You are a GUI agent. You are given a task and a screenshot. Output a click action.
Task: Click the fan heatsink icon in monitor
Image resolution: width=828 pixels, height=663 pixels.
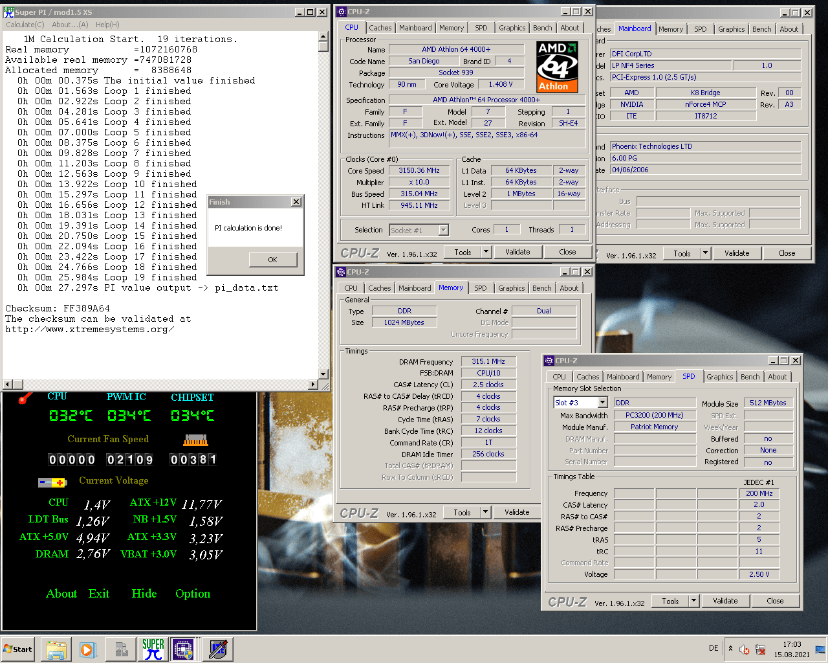pos(195,440)
